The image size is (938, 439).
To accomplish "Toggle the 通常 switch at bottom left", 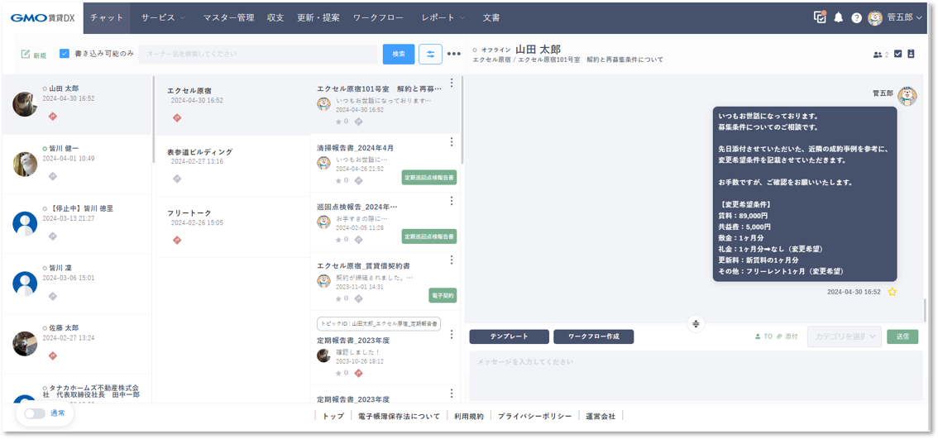I will (x=35, y=413).
